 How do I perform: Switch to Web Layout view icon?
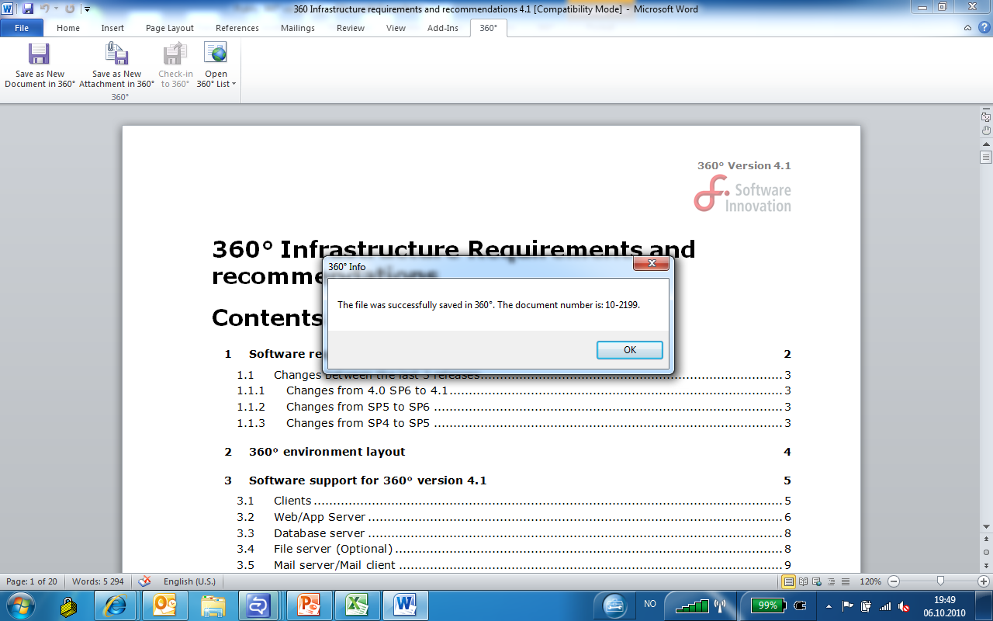click(815, 581)
